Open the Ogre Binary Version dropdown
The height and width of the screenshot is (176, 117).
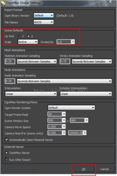pyautogui.click(x=43, y=15)
